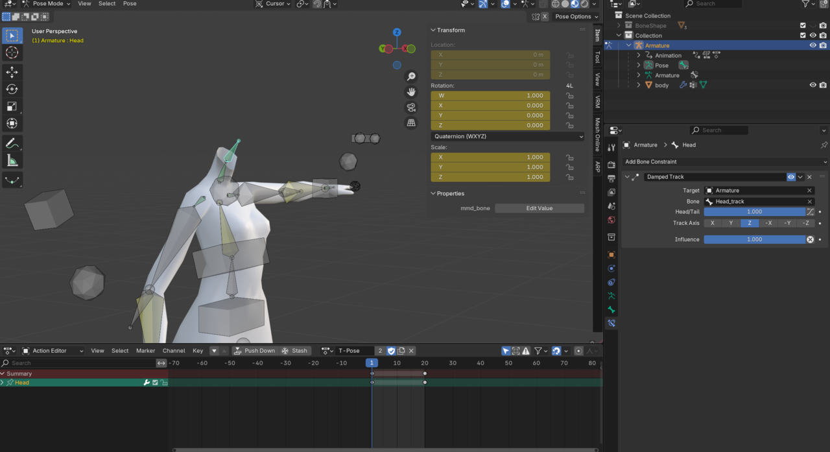Collapse the Properties panel in sidebar

tap(433, 194)
